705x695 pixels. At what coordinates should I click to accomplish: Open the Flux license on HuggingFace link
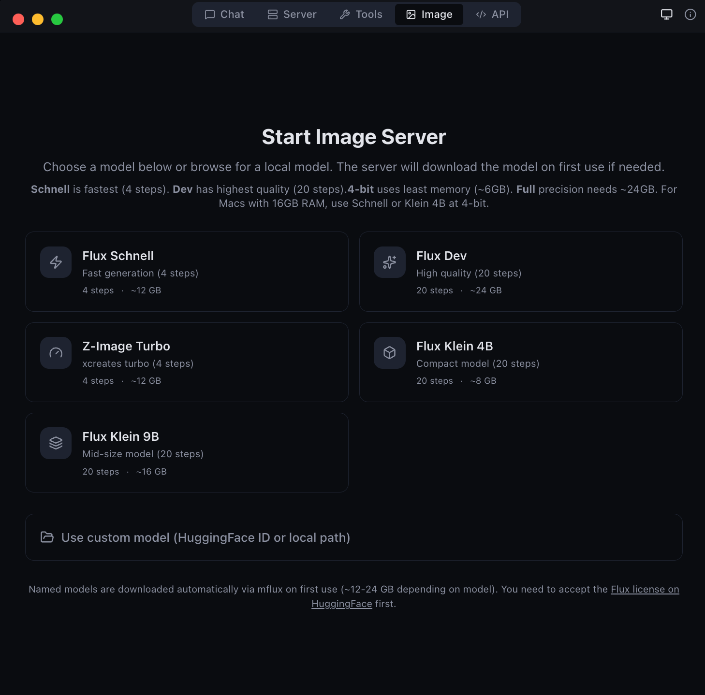(645, 589)
